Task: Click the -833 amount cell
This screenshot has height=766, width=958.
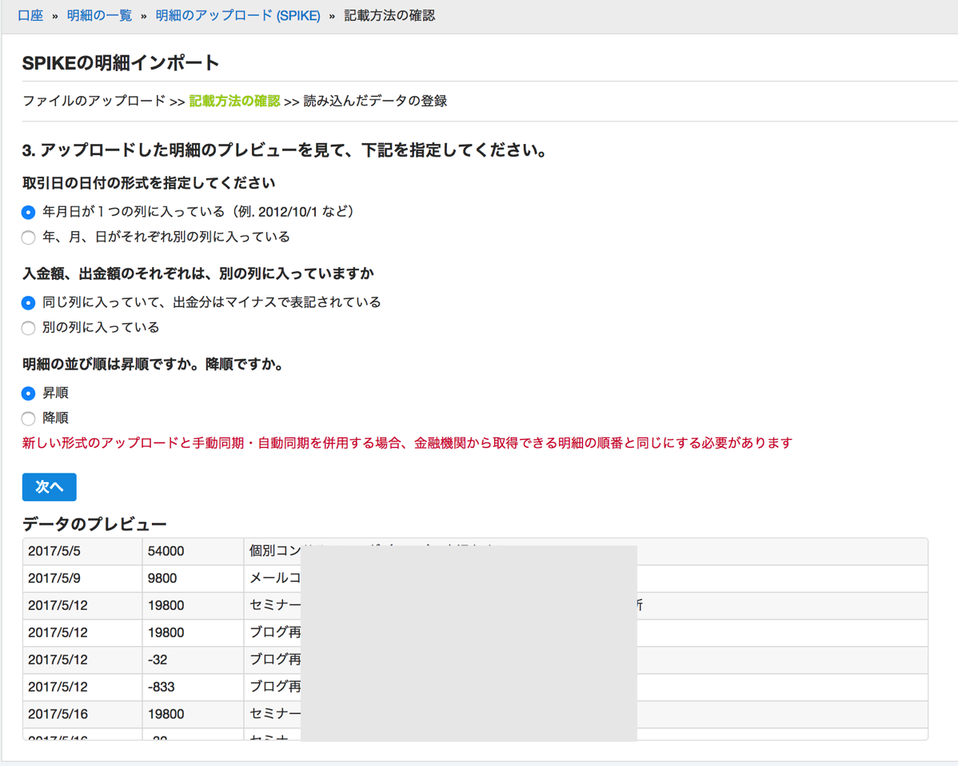Action: tap(193, 687)
